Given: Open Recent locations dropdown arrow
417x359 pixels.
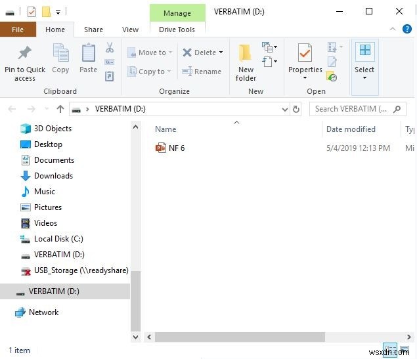Looking at the screenshot, I should (47, 109).
